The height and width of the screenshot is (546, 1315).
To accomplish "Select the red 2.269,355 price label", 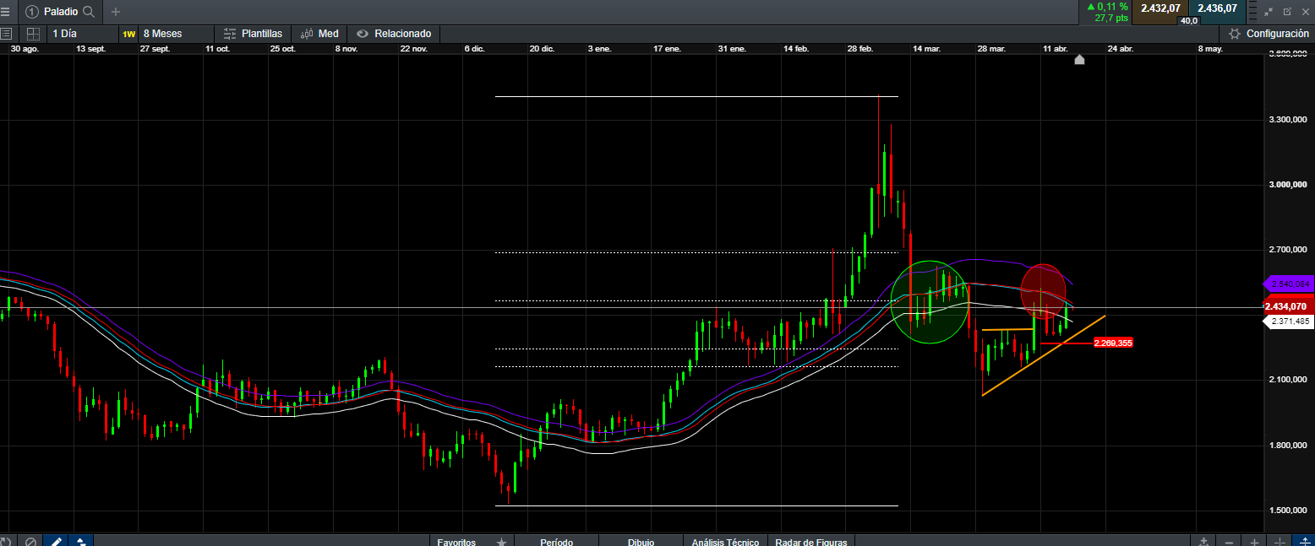I will tap(1112, 343).
